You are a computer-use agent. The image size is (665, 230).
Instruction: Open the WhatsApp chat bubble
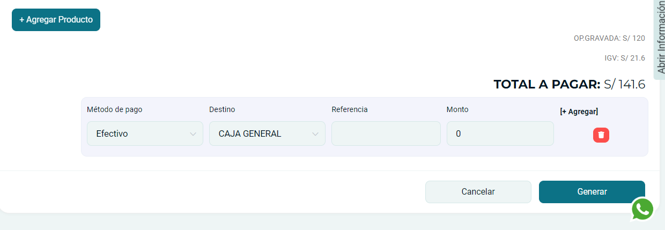[x=642, y=209]
